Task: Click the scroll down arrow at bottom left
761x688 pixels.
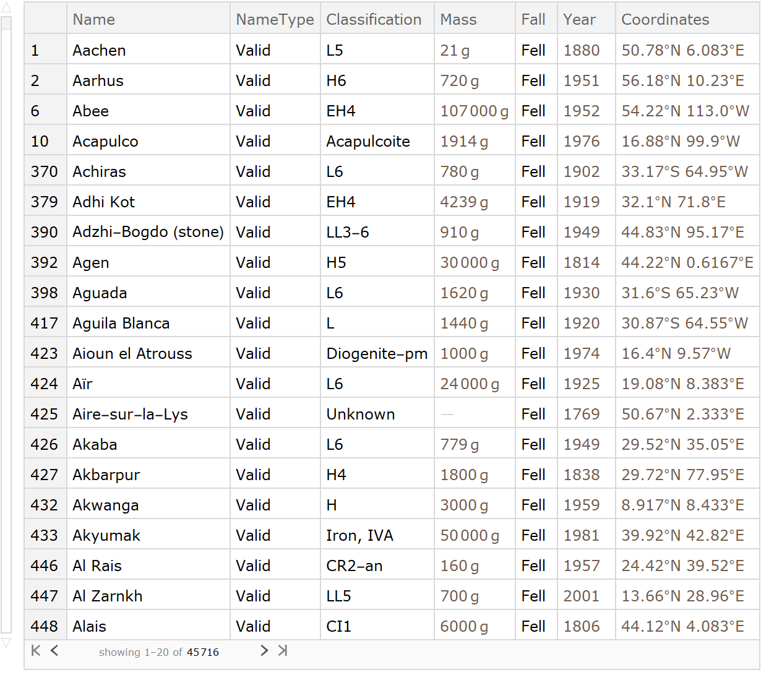Action: 6,643
